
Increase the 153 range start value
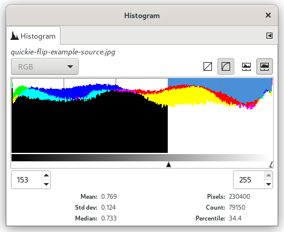tap(47, 175)
